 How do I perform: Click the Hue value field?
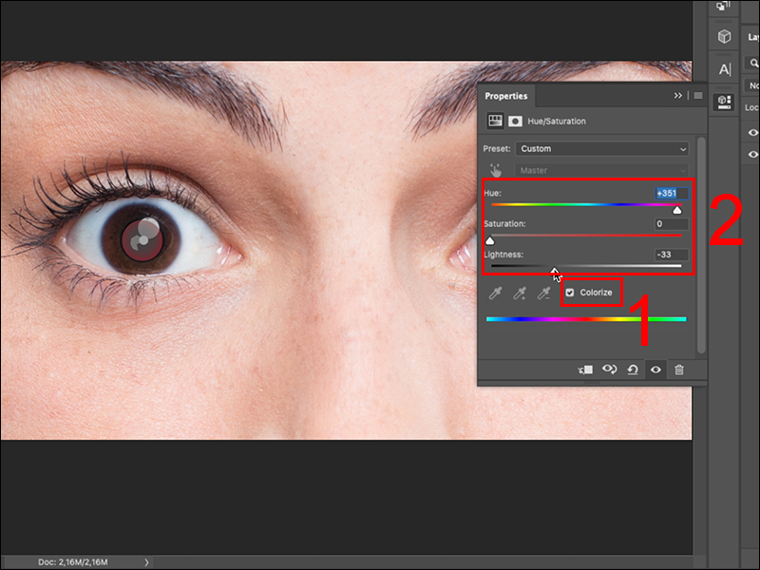click(671, 193)
